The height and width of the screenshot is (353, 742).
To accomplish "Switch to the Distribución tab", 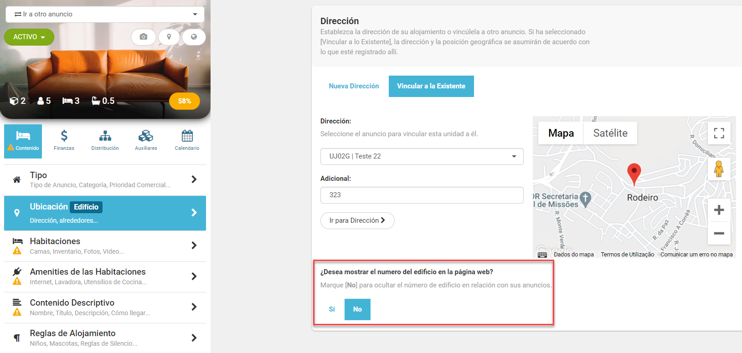I will 105,141.
